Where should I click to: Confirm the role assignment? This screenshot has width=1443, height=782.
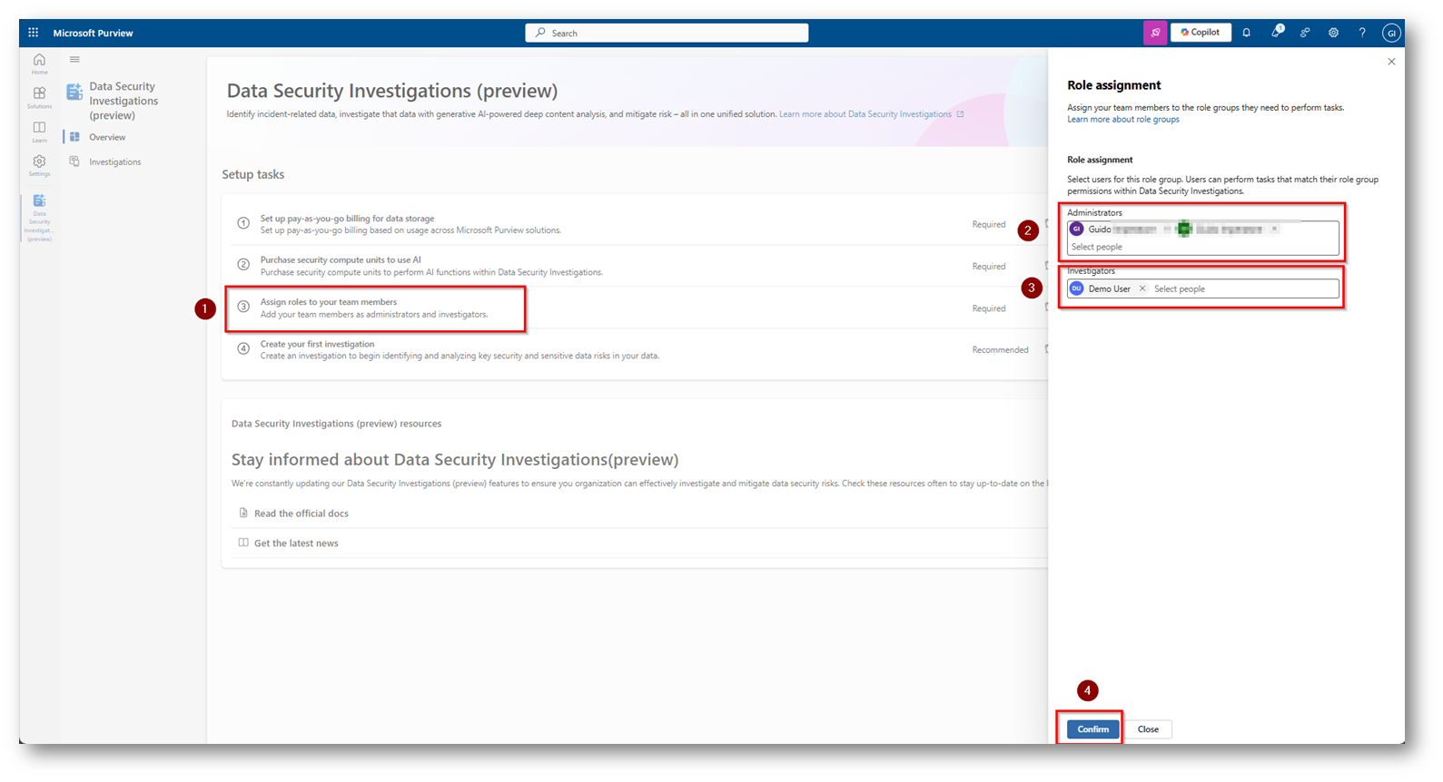(1092, 729)
